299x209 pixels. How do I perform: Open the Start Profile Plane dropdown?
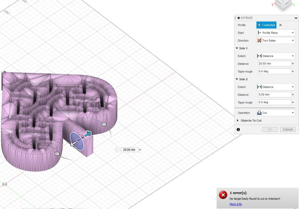click(x=276, y=33)
